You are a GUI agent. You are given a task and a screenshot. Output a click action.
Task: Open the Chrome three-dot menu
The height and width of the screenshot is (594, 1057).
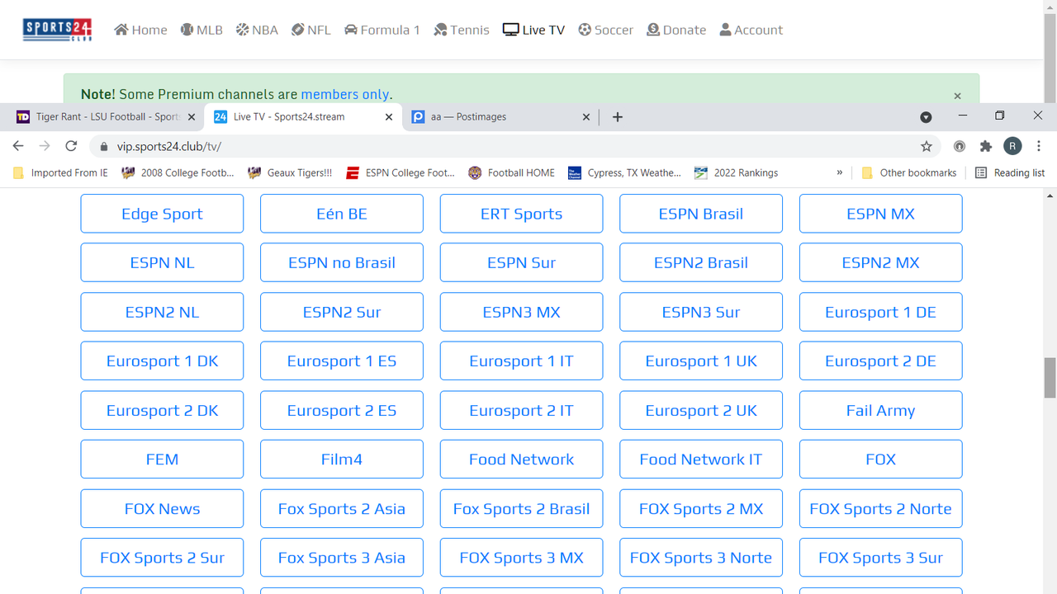[x=1039, y=146]
